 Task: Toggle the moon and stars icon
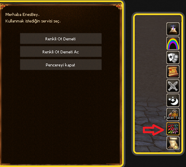click(173, 100)
